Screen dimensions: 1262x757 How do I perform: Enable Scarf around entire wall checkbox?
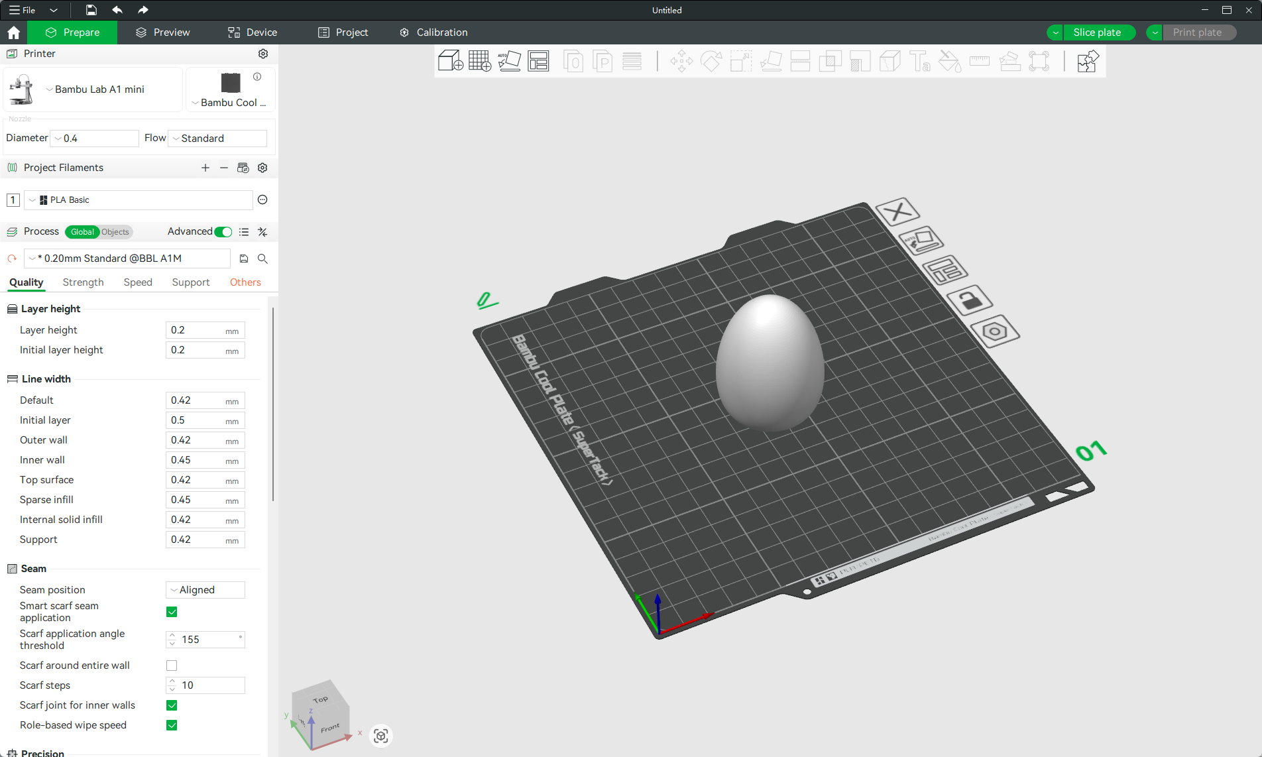172,666
